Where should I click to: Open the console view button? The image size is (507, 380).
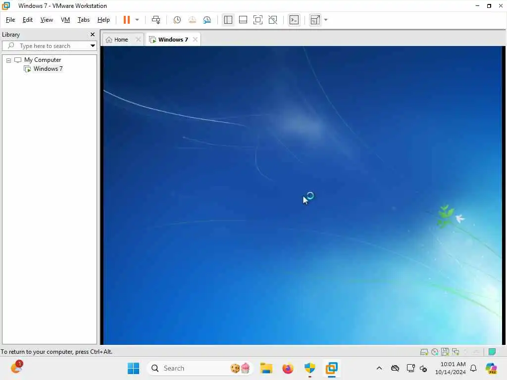tap(294, 20)
